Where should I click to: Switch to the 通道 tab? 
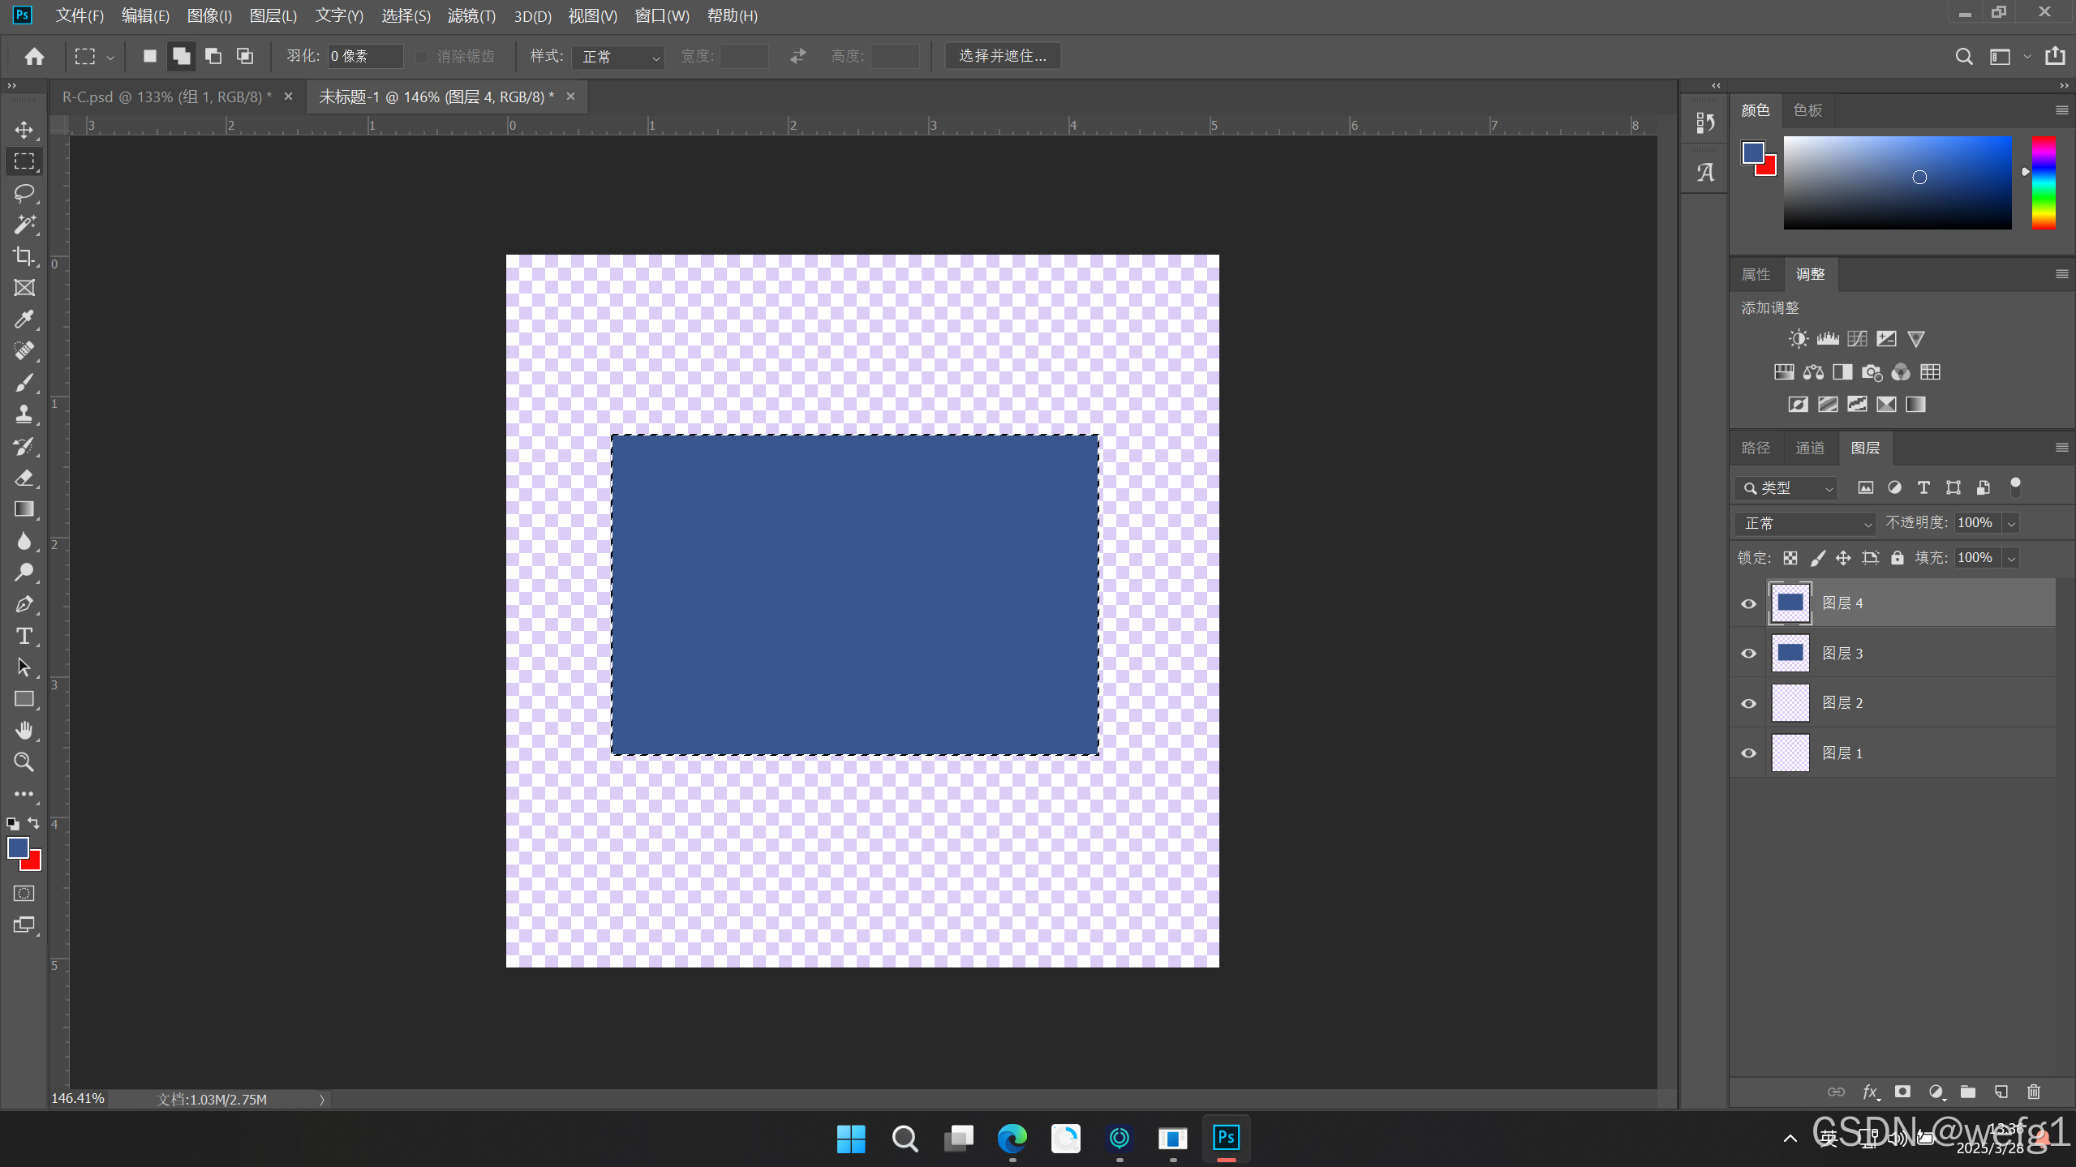point(1809,448)
